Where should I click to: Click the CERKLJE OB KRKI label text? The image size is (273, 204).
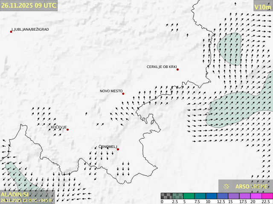(161, 67)
